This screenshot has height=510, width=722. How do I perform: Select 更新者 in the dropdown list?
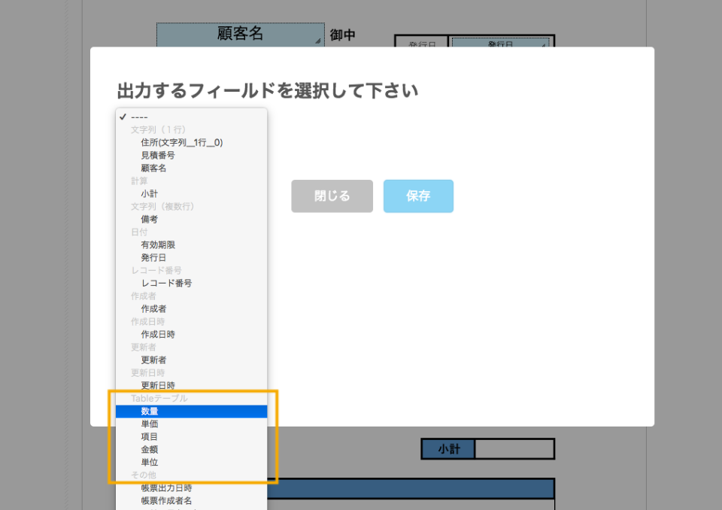tap(153, 360)
